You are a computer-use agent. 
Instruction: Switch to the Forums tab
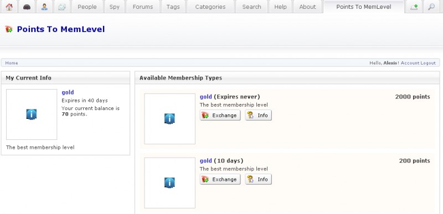click(x=143, y=7)
